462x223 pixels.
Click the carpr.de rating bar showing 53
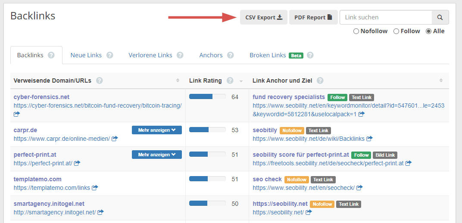(x=207, y=130)
